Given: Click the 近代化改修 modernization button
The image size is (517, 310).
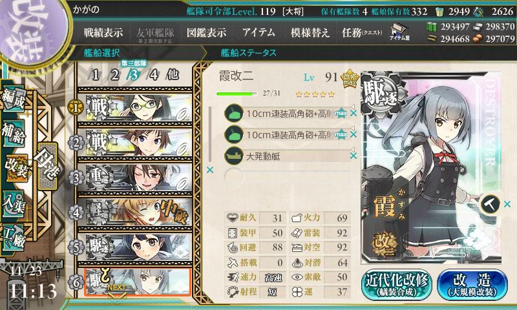Looking at the screenshot, I should click(397, 285).
